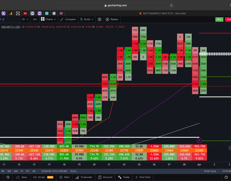The image size is (231, 181).
Task: Click the lock icon in address bar
Action: [x=105, y=5]
